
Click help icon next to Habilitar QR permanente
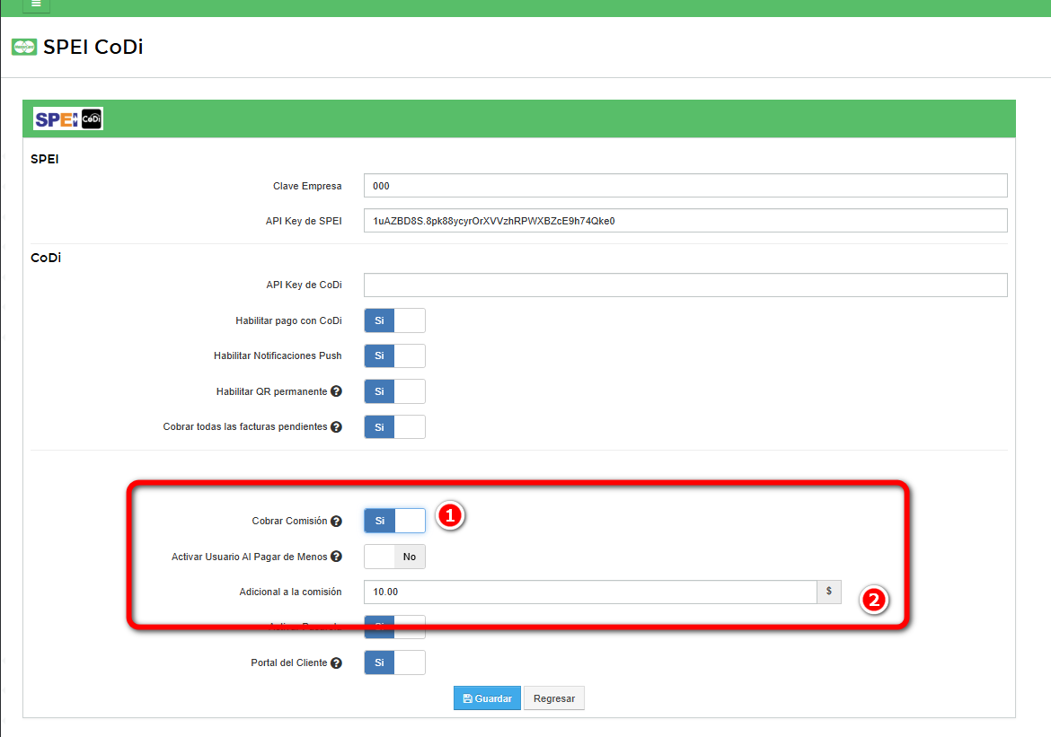click(336, 391)
